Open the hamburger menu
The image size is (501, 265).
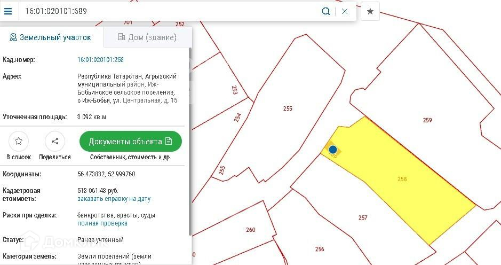point(8,11)
